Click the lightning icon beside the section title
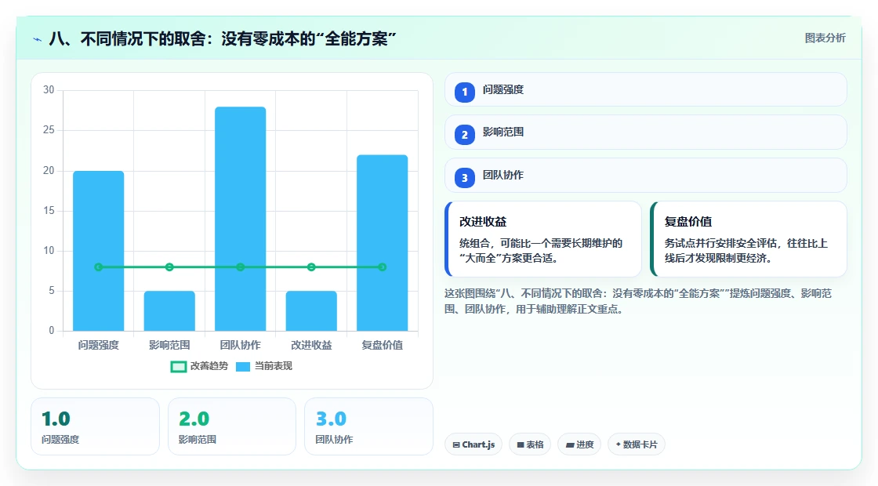Viewport: 878px width, 486px height. pyautogui.click(x=38, y=39)
